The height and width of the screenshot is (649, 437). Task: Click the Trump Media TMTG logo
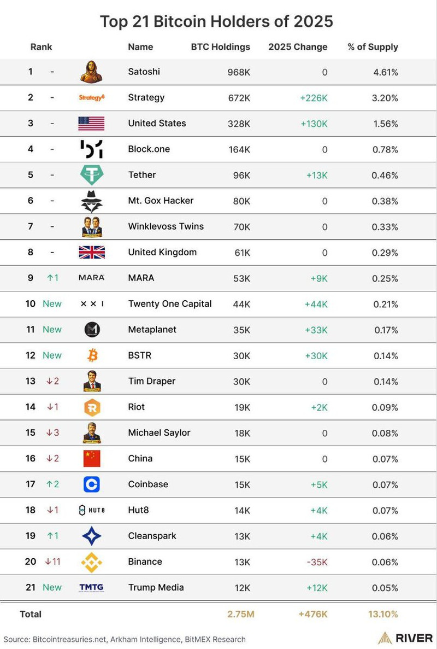click(91, 587)
